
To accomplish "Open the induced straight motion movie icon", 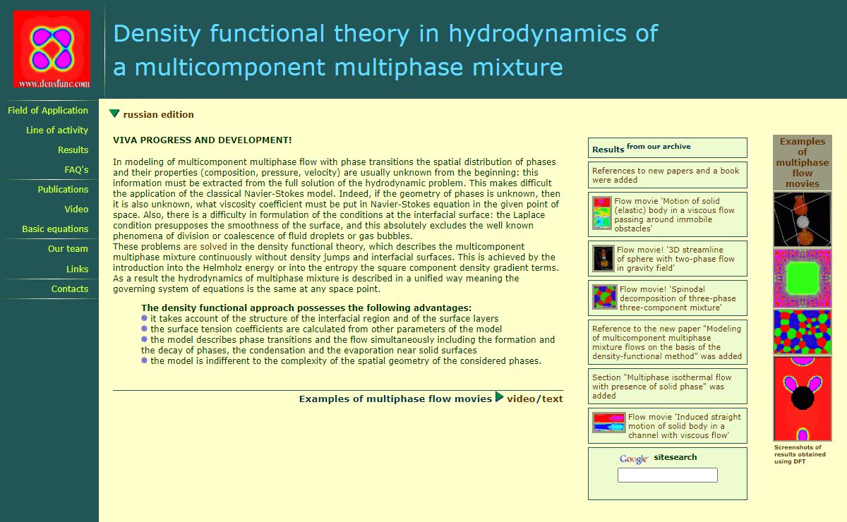I will pos(608,423).
